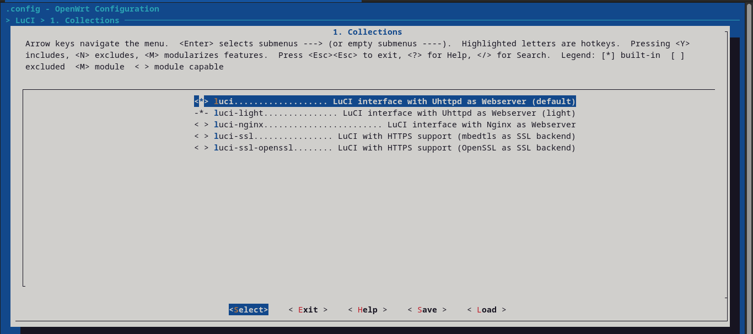Click the 'Legend: [*] built-in' text
This screenshot has width=753, height=334.
tap(611, 55)
